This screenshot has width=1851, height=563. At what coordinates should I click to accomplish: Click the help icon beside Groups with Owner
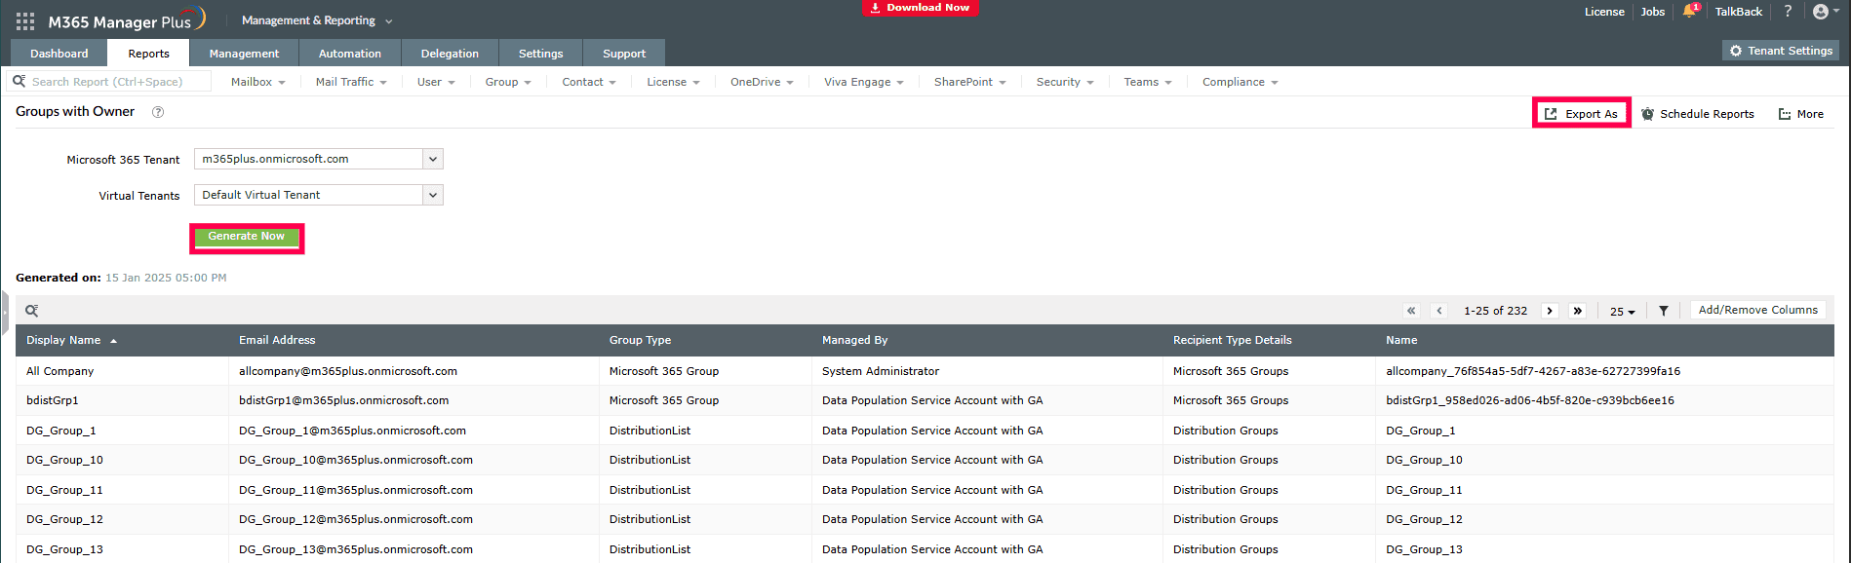point(158,112)
